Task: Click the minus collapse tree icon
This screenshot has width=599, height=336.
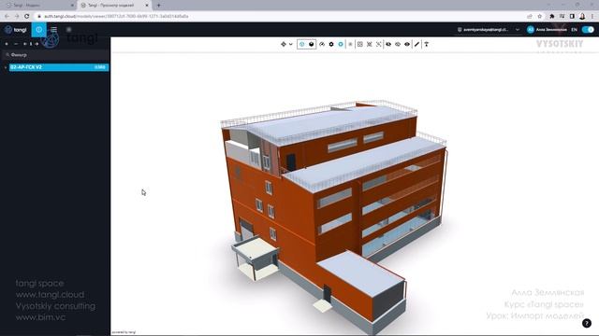Action: click(x=16, y=44)
